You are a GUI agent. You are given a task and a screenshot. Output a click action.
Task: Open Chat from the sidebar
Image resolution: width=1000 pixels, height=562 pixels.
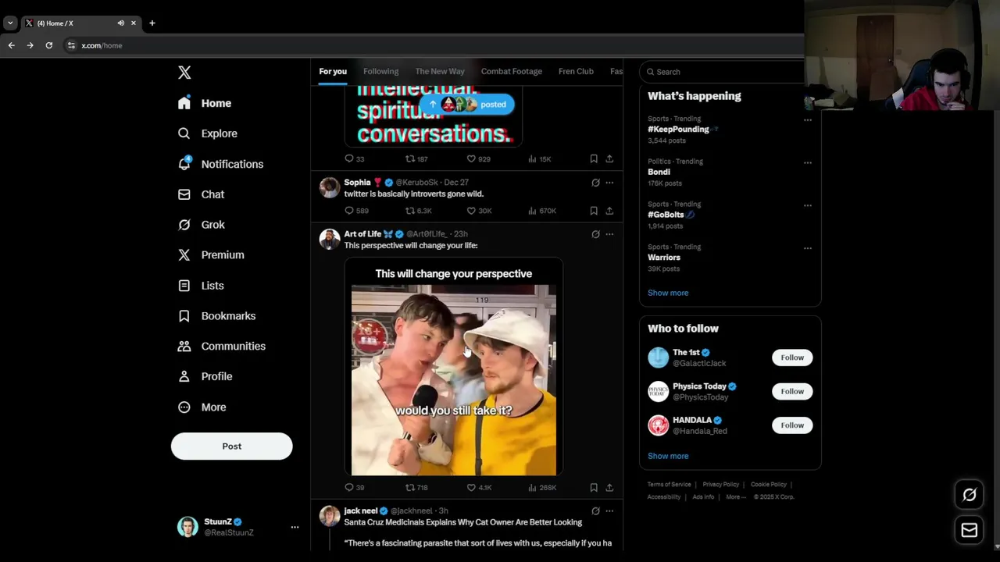pos(201,194)
